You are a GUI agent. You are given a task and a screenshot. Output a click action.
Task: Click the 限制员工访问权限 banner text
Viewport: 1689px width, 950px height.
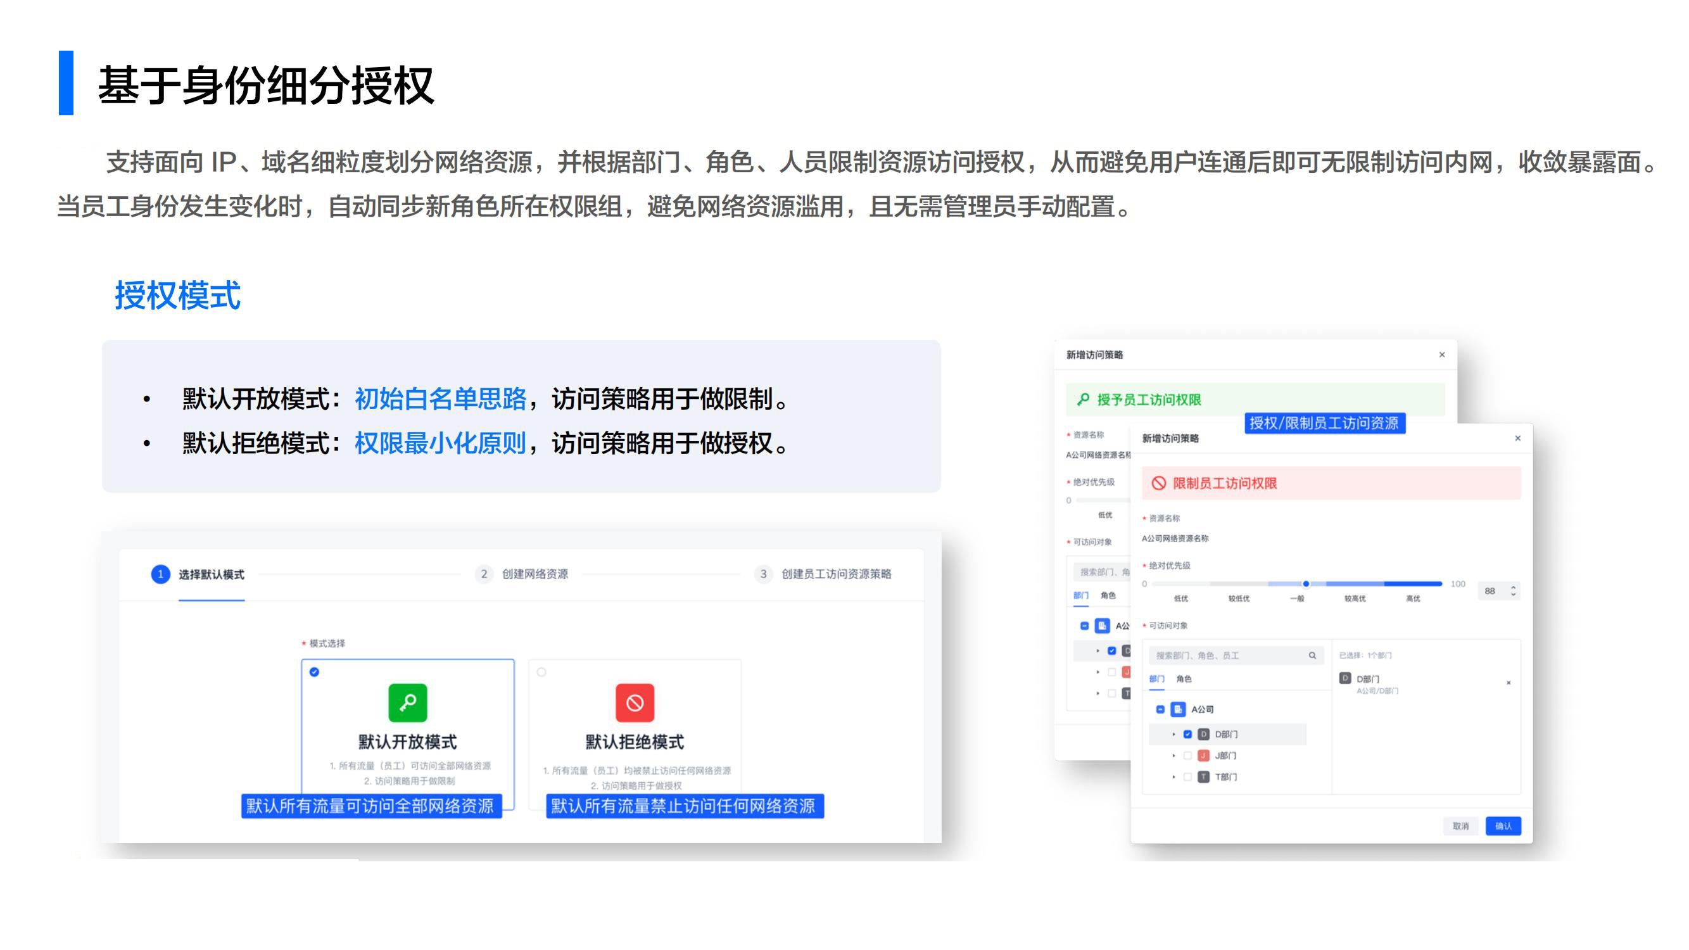point(1225,483)
